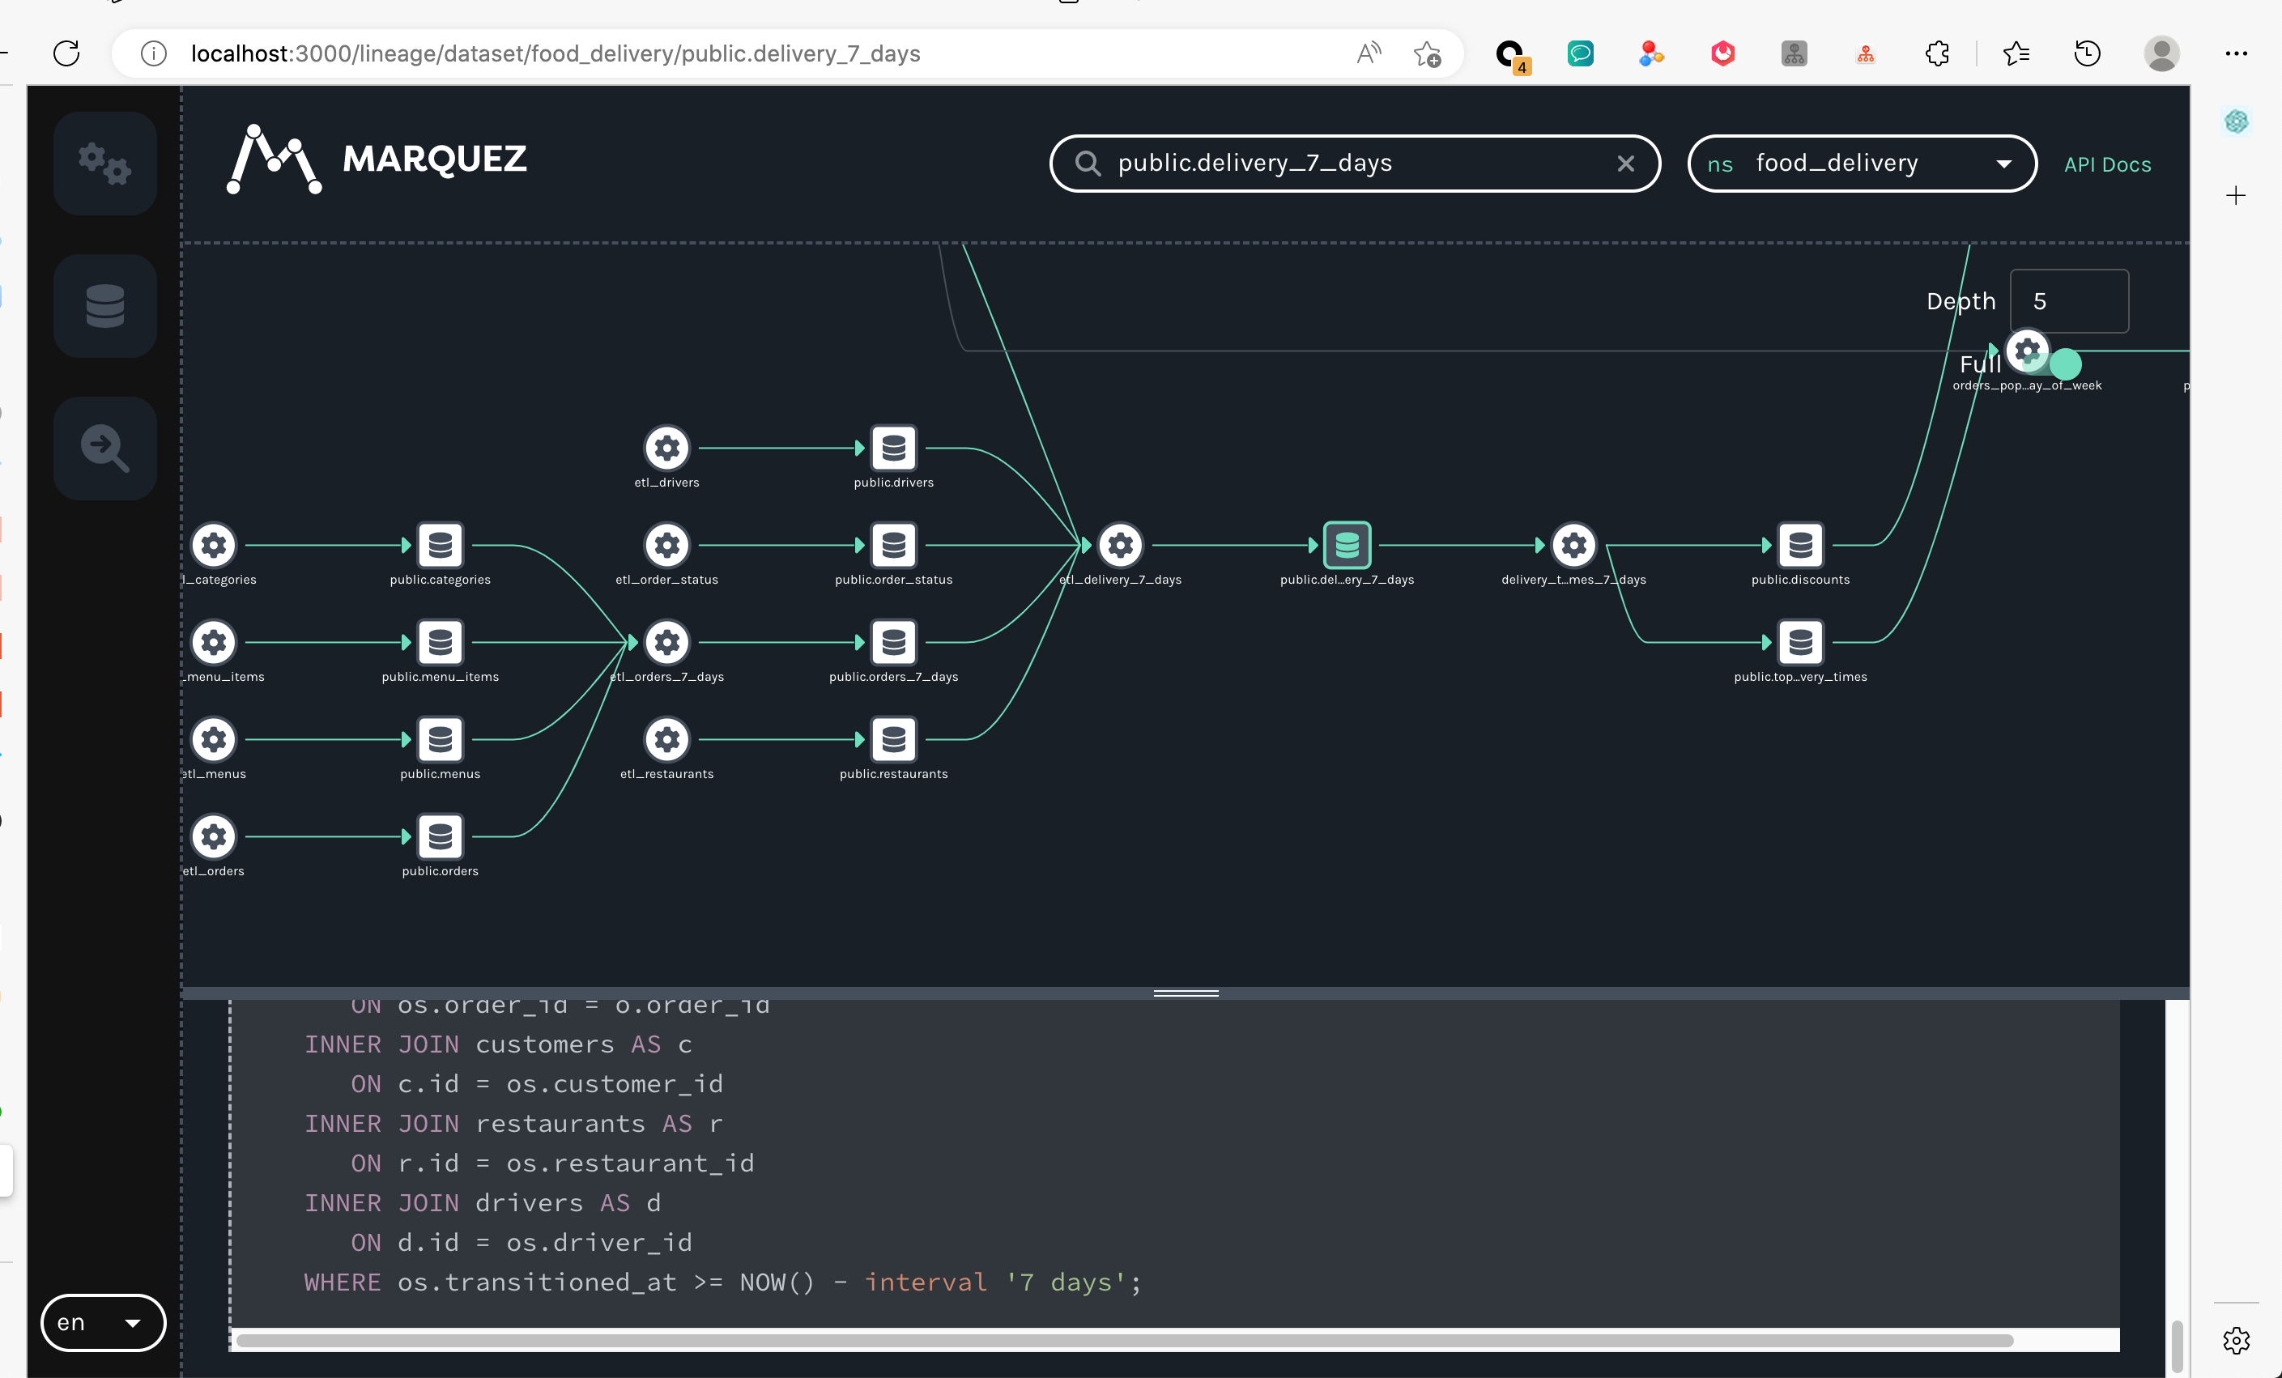
Task: Select the etl_orders_7_days job node
Action: tap(666, 643)
